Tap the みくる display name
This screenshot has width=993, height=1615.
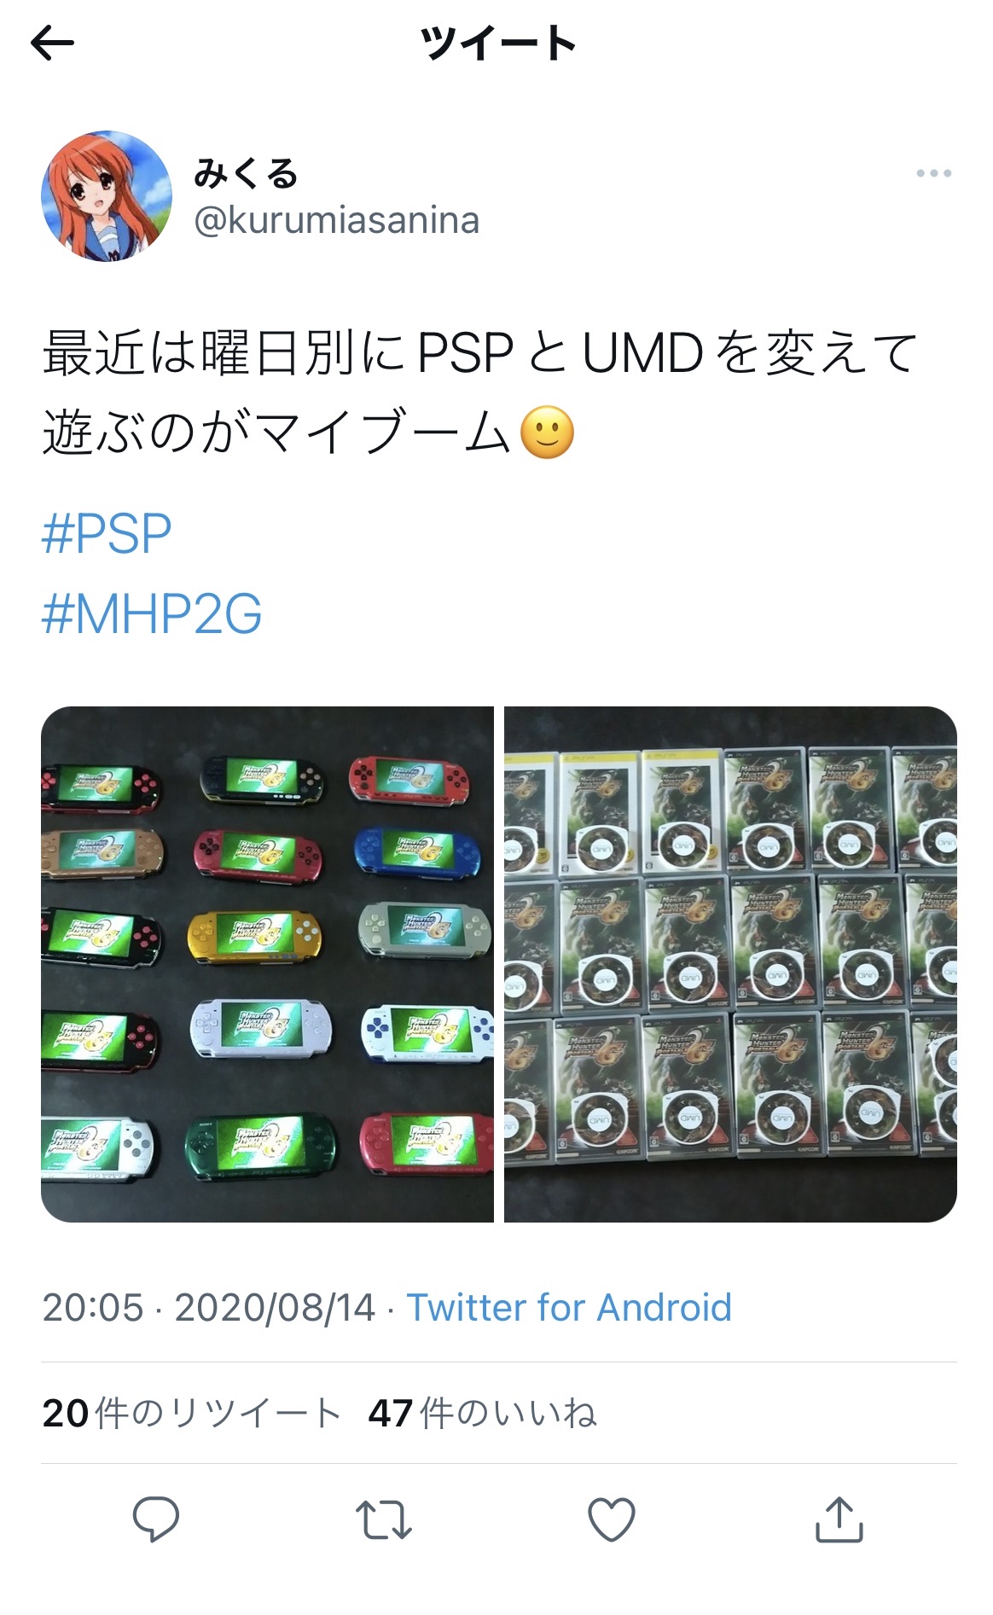[x=247, y=173]
